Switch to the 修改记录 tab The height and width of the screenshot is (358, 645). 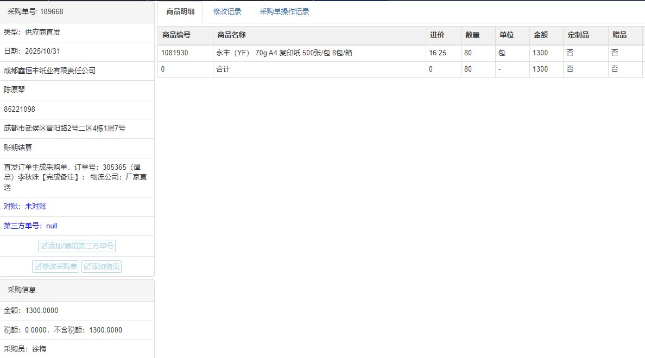pos(227,11)
